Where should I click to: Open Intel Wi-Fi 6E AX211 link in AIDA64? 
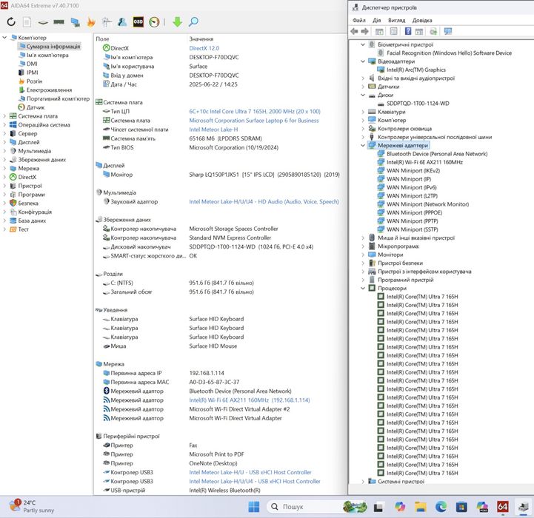point(250,400)
